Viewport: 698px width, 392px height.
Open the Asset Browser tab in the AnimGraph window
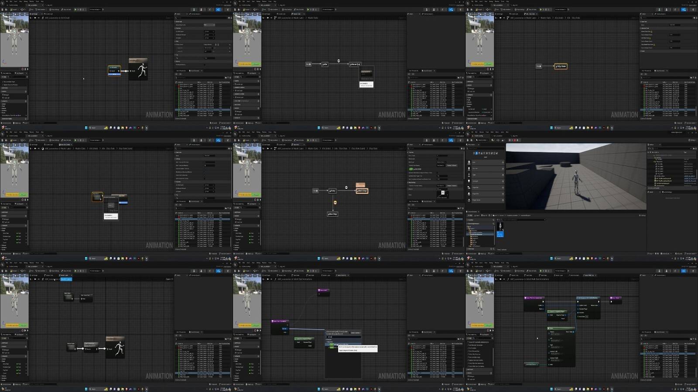(x=195, y=70)
